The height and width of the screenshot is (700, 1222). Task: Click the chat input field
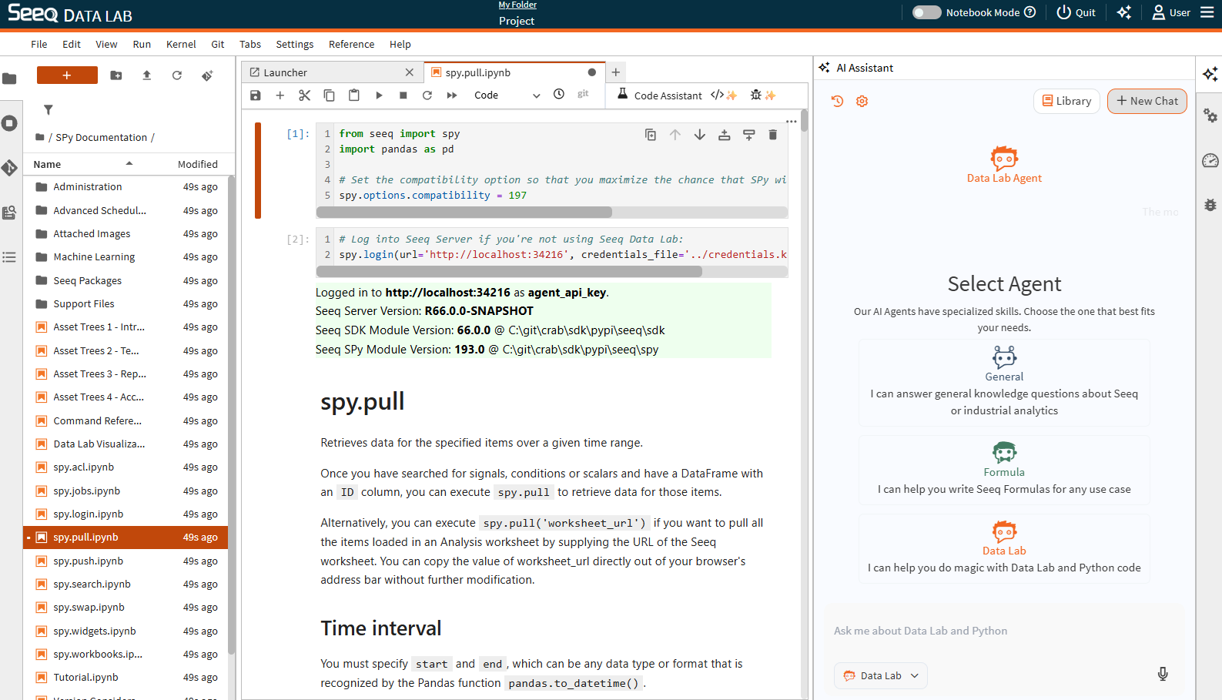pyautogui.click(x=1001, y=631)
